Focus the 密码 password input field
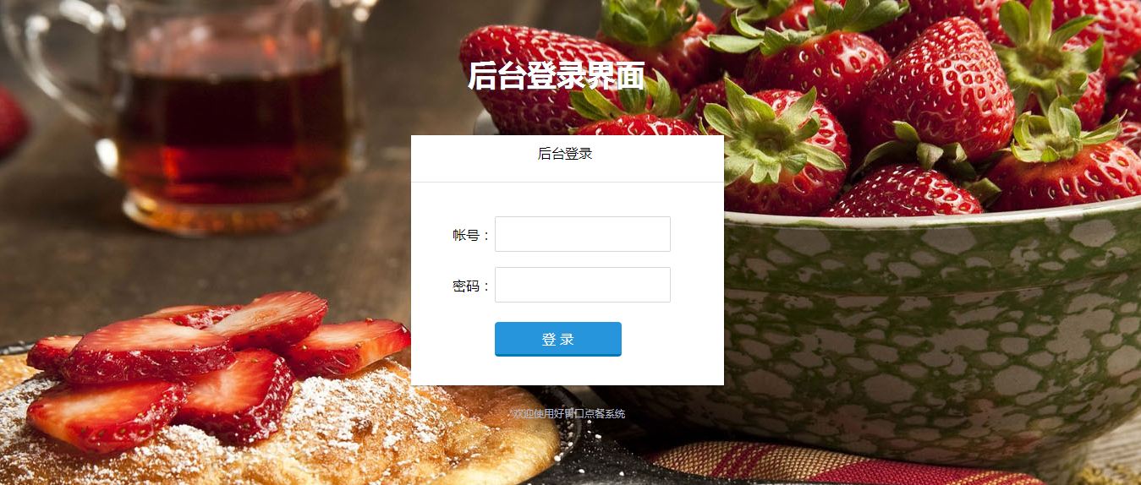The height and width of the screenshot is (485, 1141). 583,285
